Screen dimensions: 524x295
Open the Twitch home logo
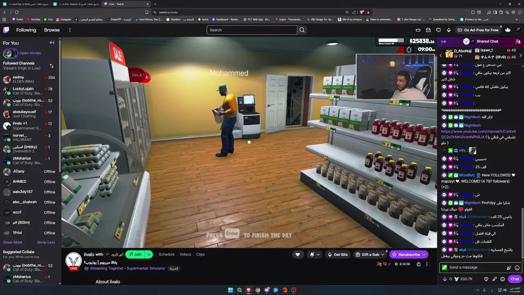tap(6, 30)
